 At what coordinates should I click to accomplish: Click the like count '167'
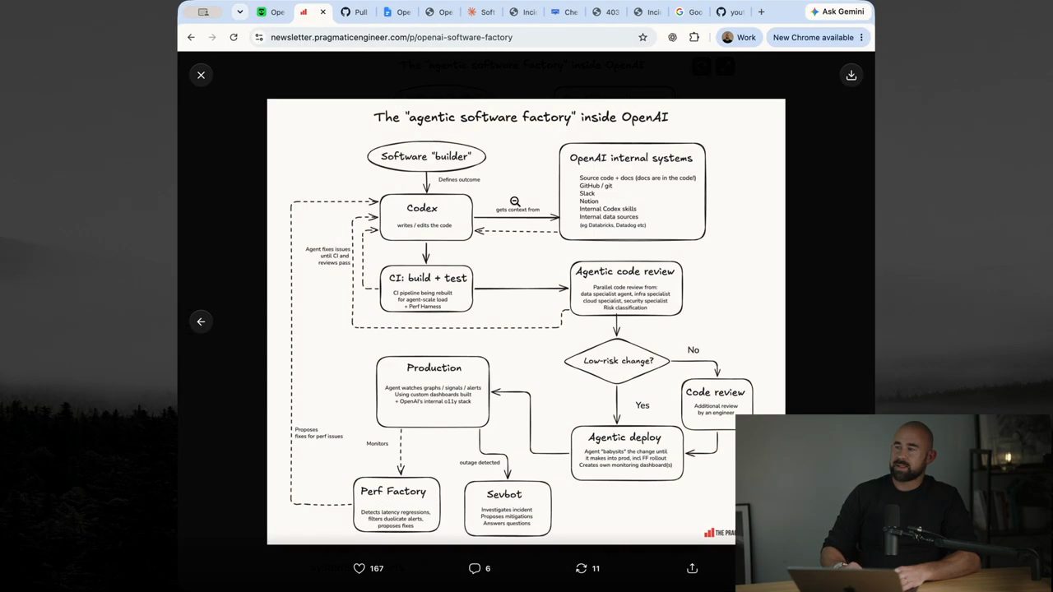click(377, 568)
